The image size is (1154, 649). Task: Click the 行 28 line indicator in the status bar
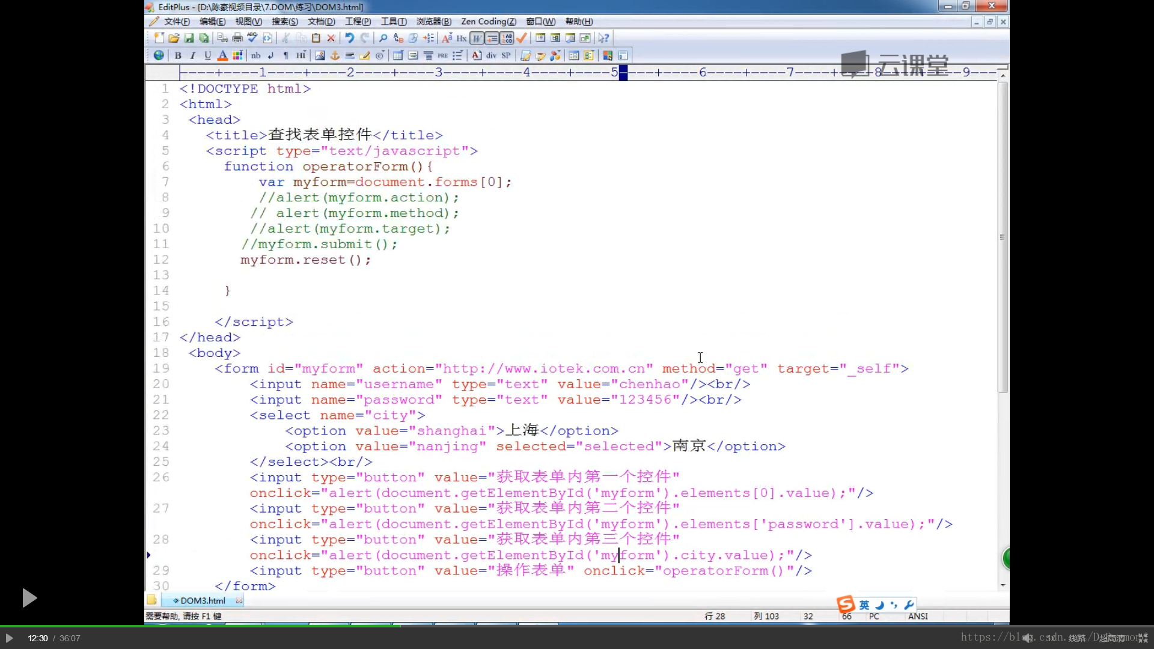click(x=715, y=616)
